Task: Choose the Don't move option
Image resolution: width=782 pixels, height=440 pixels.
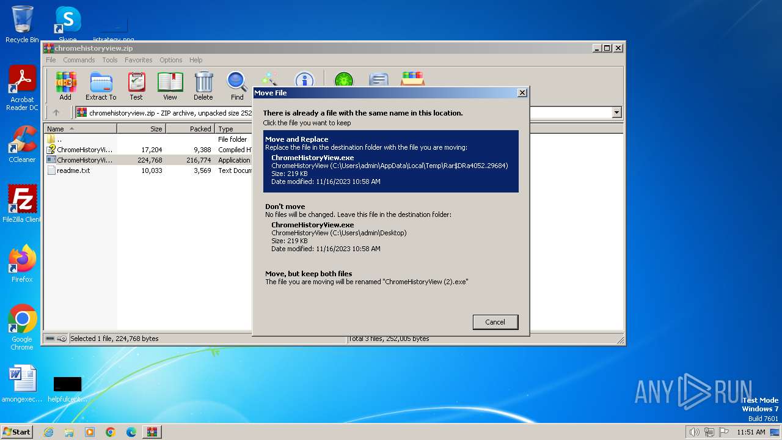Action: 391,228
